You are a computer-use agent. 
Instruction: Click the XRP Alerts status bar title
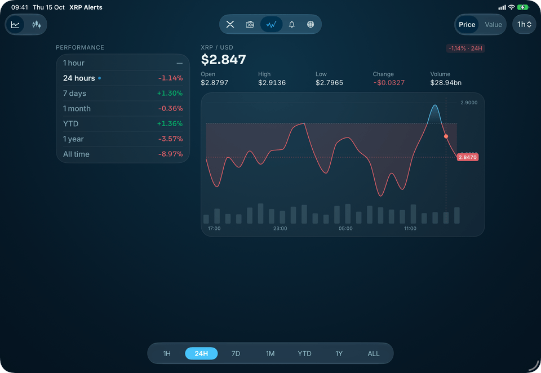(x=86, y=7)
